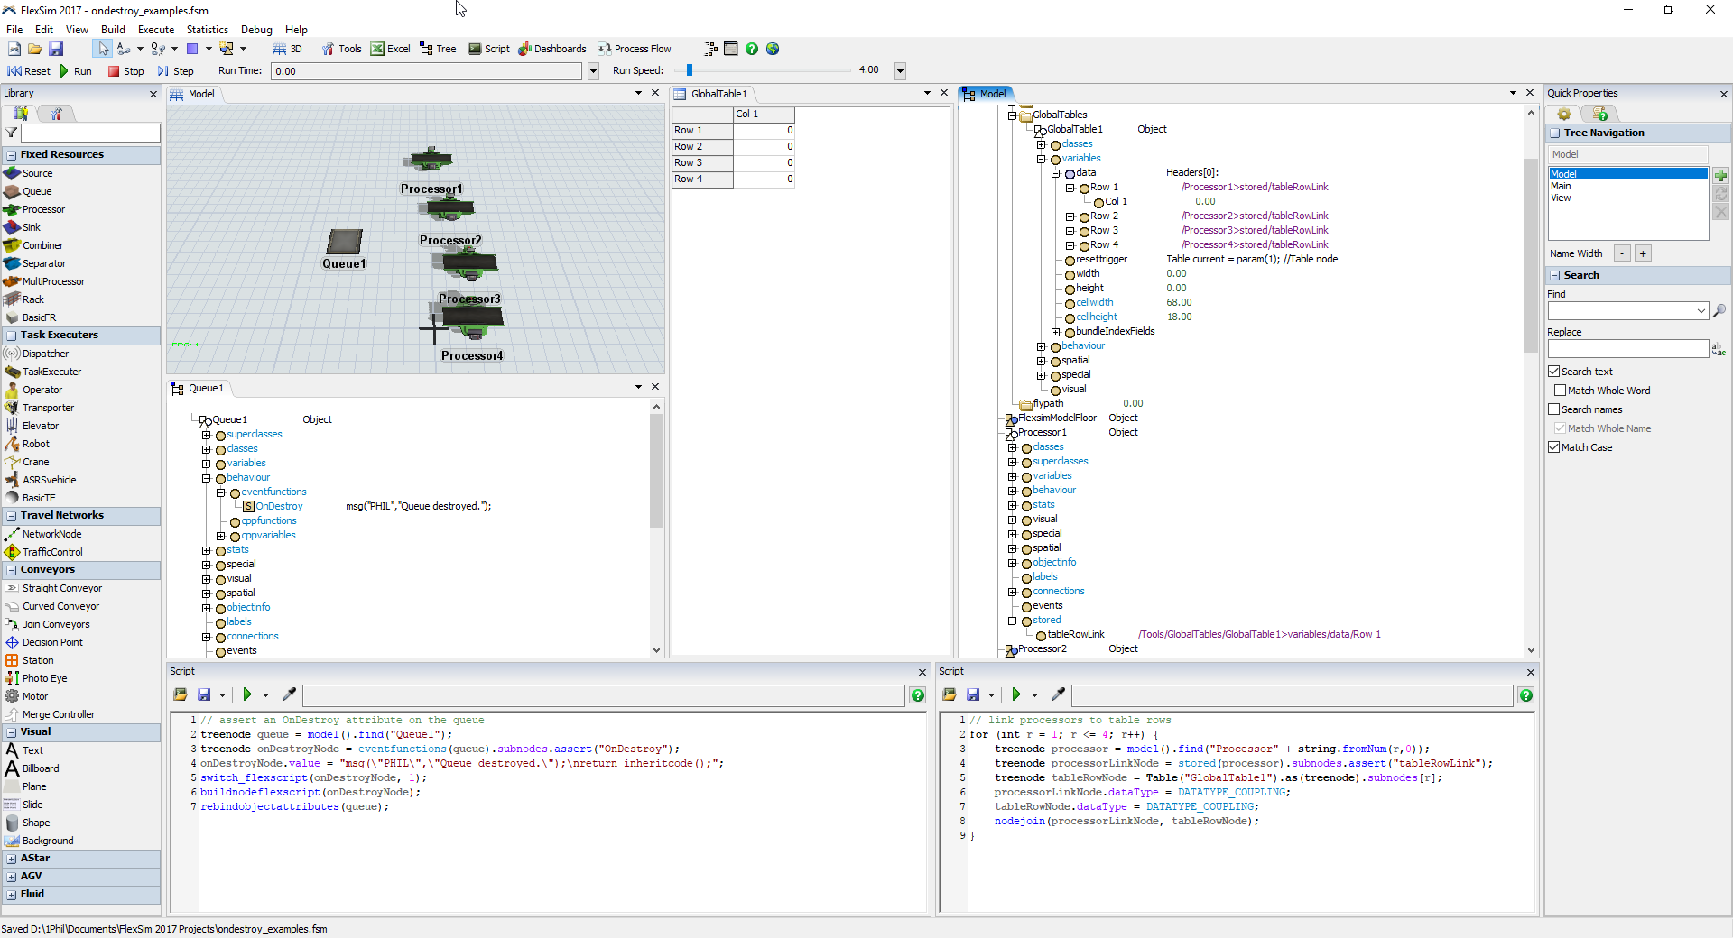Open the Statistics menu
This screenshot has height=938, width=1733.
pyautogui.click(x=207, y=30)
